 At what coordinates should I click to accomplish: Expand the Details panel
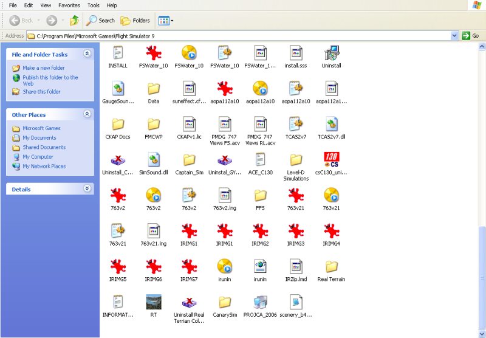(x=87, y=189)
